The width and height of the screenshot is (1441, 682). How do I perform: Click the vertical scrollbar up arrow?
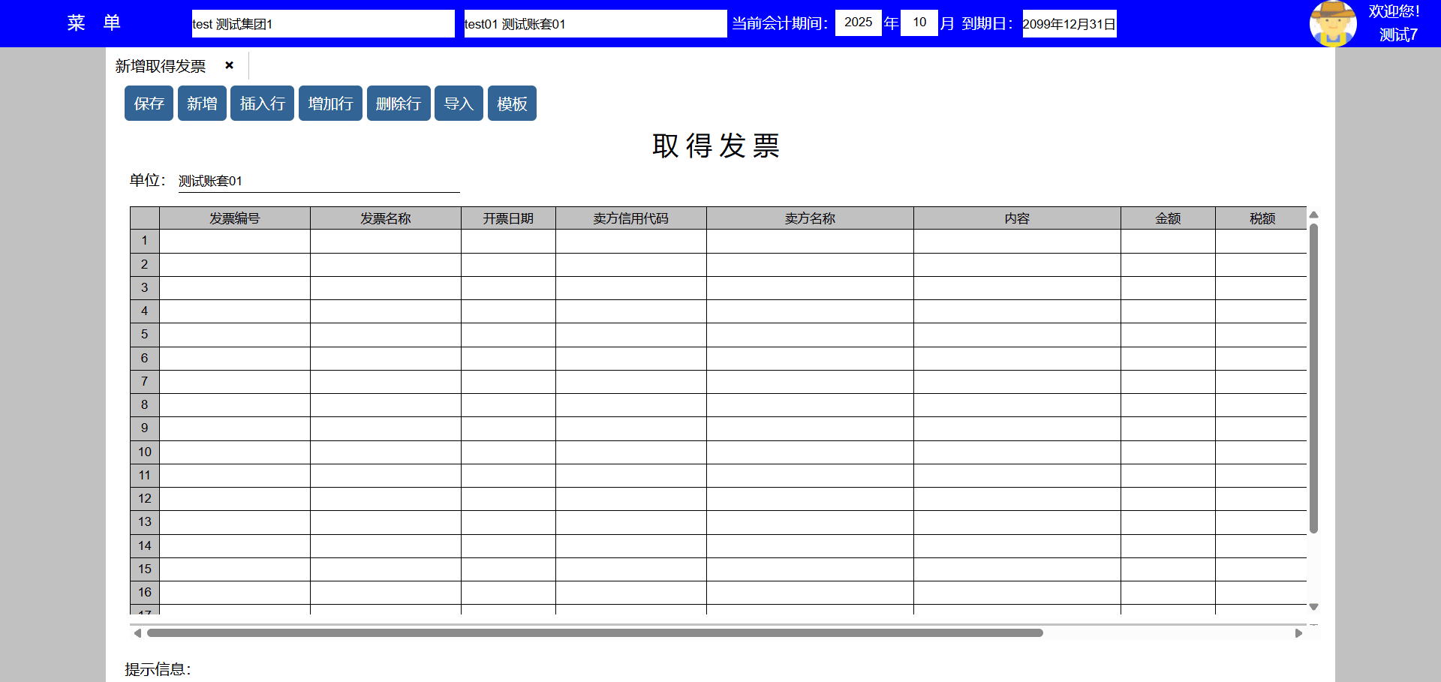click(1313, 215)
